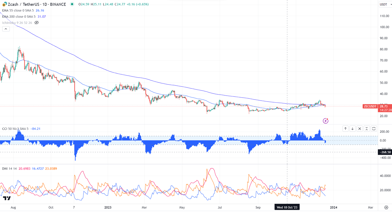Viewport: 392px width, 212px height.
Task: Click the 110.00 price axis label
Action: coord(384,16)
